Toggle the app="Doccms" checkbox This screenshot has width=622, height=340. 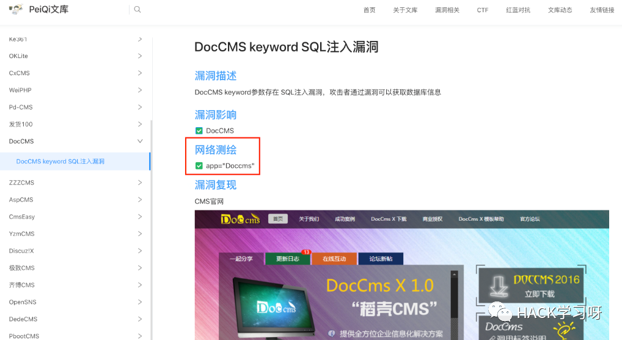click(199, 166)
